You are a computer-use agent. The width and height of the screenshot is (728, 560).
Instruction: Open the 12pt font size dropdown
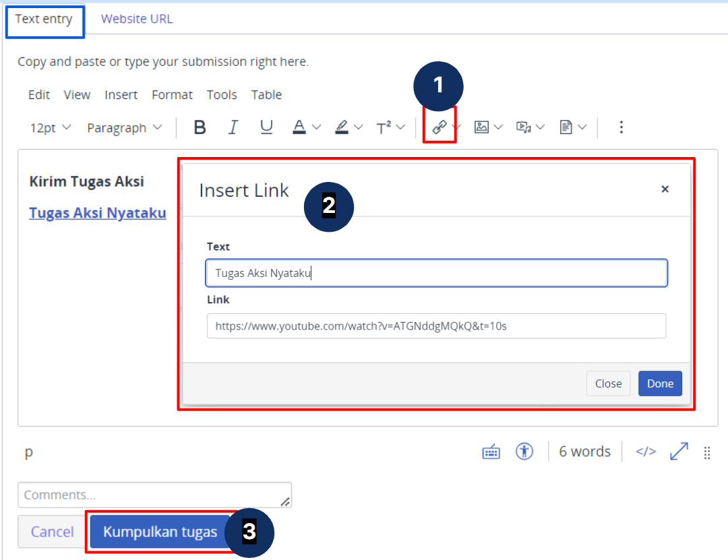(51, 128)
